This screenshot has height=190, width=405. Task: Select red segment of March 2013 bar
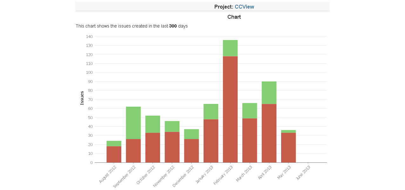(x=249, y=140)
